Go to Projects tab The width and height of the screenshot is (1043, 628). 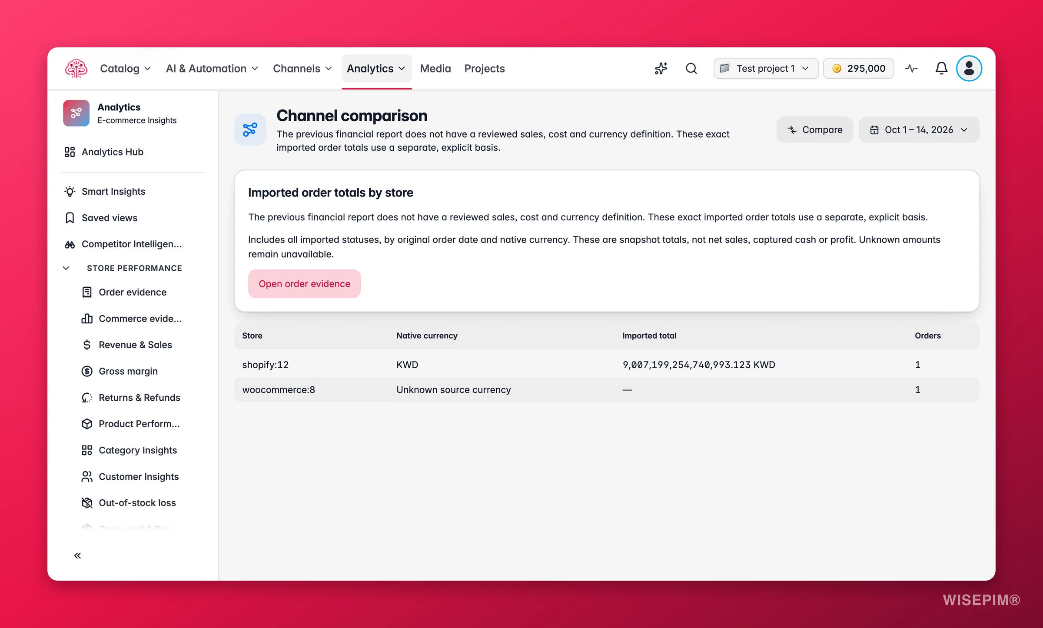click(484, 68)
